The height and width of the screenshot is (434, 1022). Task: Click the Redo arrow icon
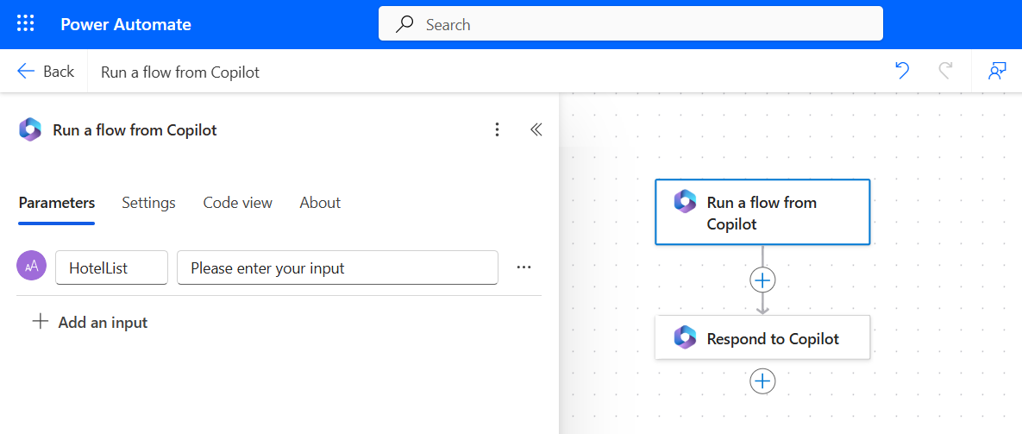(x=945, y=72)
